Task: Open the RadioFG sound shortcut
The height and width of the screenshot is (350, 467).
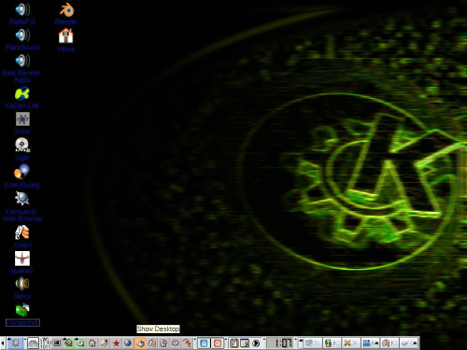Action: (22, 13)
